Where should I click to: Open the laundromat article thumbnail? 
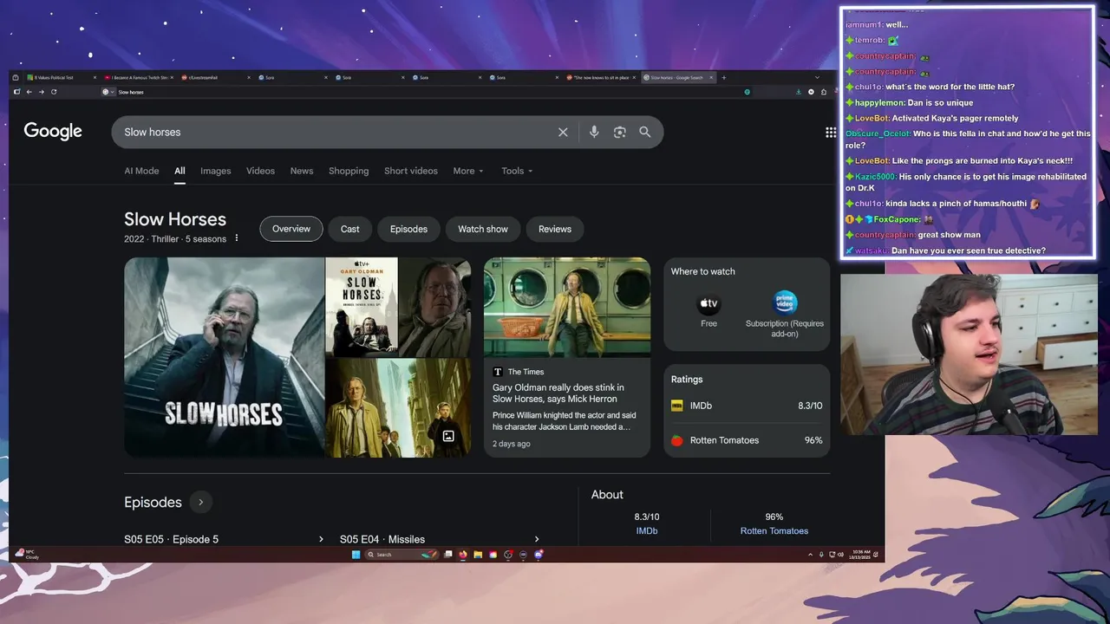567,307
